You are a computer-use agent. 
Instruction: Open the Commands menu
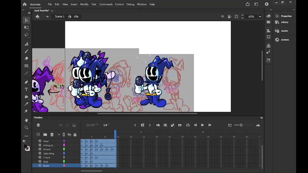[106, 4]
